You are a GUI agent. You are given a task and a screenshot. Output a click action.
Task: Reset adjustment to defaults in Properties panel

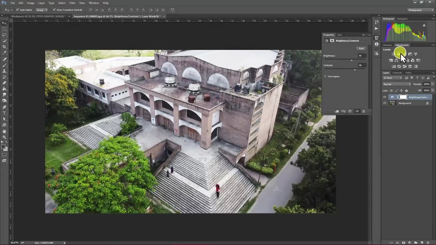(x=350, y=111)
